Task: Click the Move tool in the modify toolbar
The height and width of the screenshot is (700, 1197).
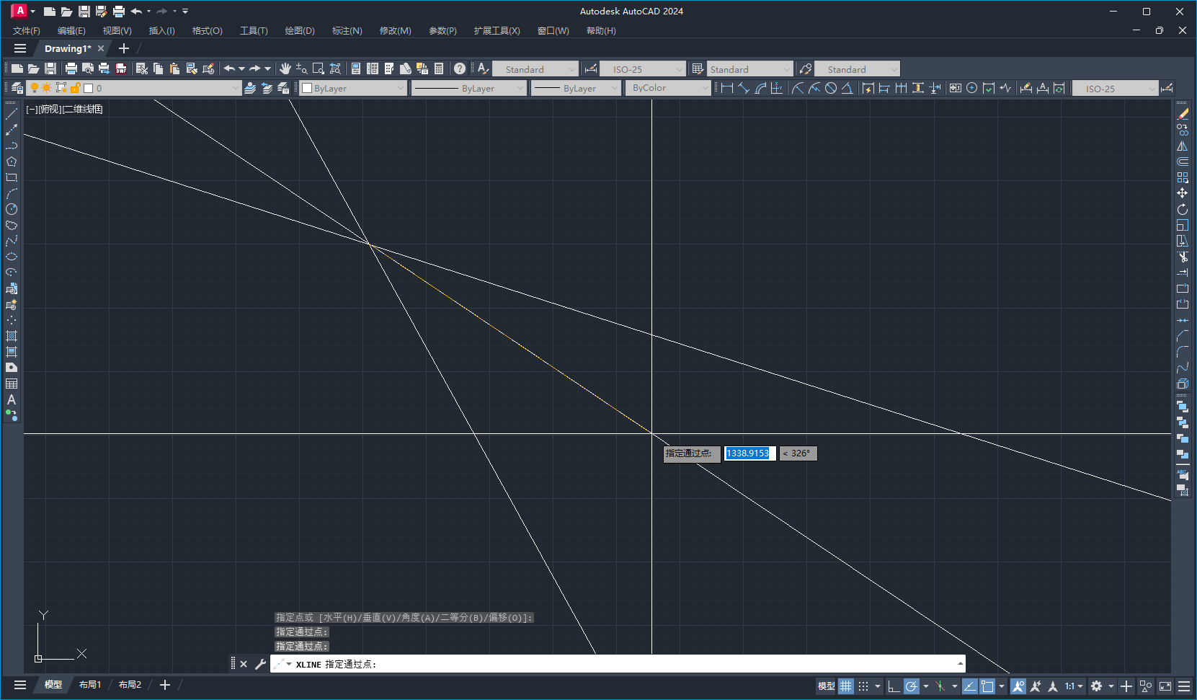Action: (1183, 193)
